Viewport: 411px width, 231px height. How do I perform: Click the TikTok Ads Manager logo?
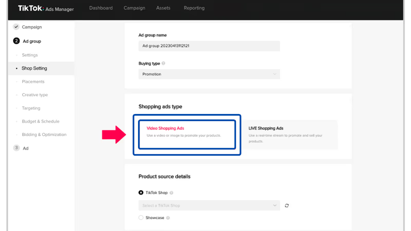(46, 9)
